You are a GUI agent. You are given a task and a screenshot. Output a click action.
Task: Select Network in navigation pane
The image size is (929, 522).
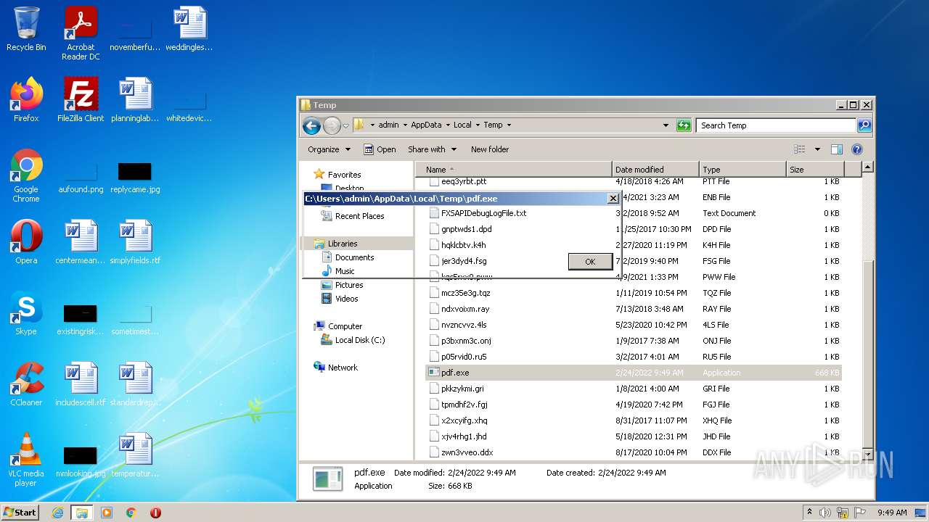343,368
